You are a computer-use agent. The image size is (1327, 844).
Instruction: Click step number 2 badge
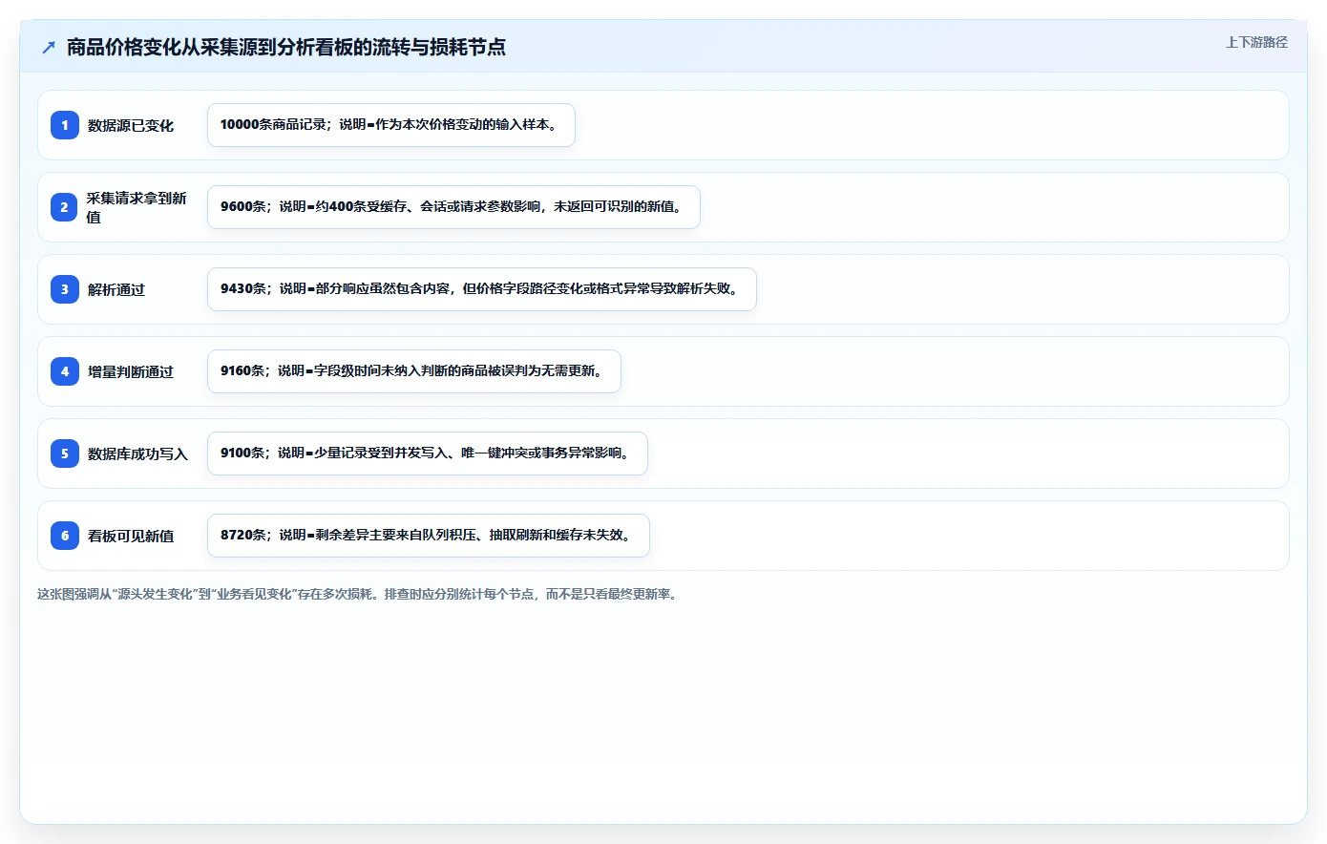click(65, 207)
